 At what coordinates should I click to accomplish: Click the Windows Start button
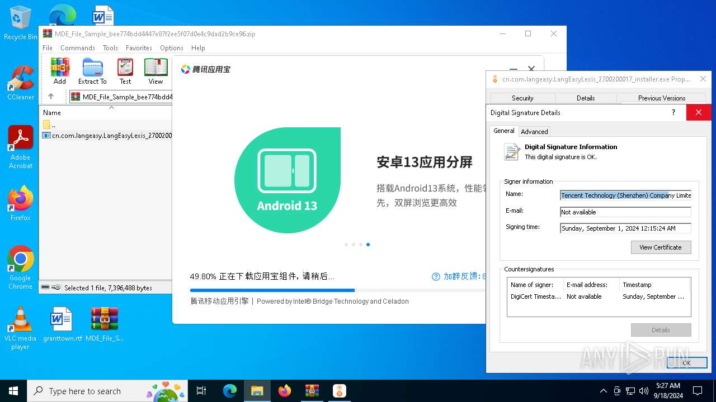[13, 391]
